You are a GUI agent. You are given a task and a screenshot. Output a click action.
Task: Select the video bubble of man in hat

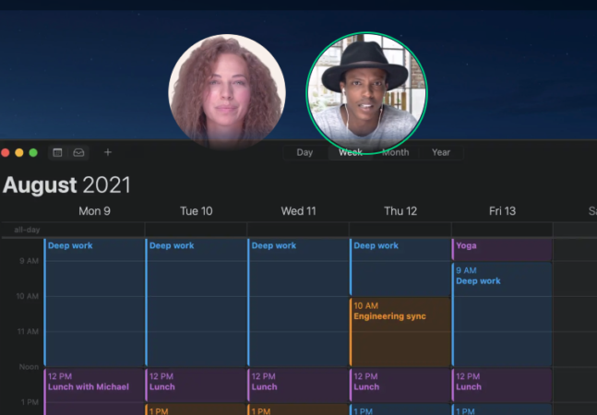pos(366,93)
